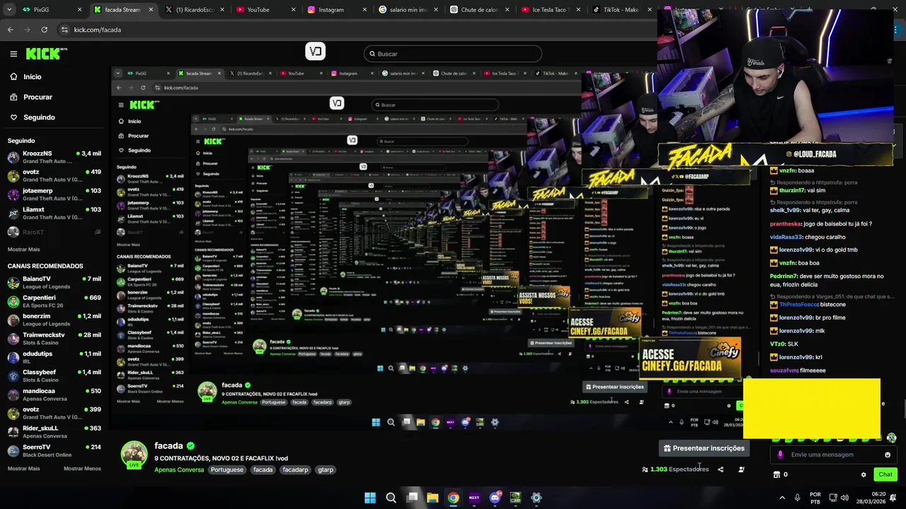The width and height of the screenshot is (906, 509).
Task: Open jotaemerp followed channel
Action: point(54,194)
